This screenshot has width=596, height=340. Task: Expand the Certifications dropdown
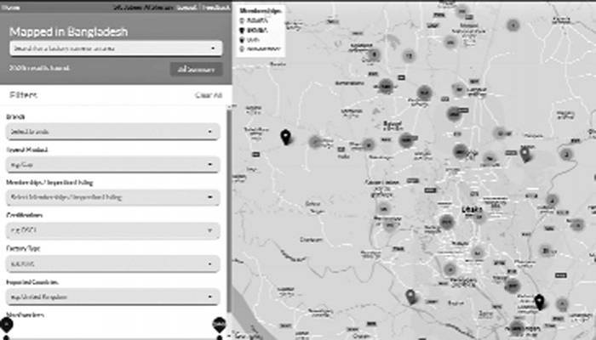click(113, 230)
